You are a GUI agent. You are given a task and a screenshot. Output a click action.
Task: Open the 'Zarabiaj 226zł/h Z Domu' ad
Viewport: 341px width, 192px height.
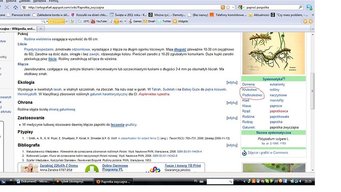59,166
